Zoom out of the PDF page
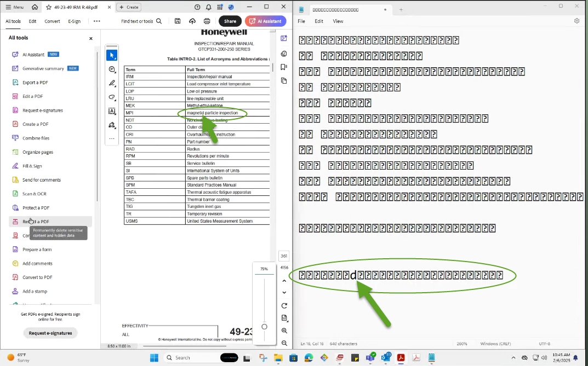The width and height of the screenshot is (588, 366). [x=284, y=343]
